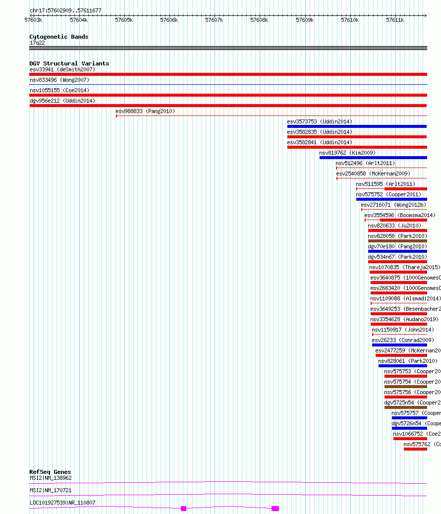Click dgv70e180 (Pang2010) label
The width and height of the screenshot is (441, 514).
(397, 246)
